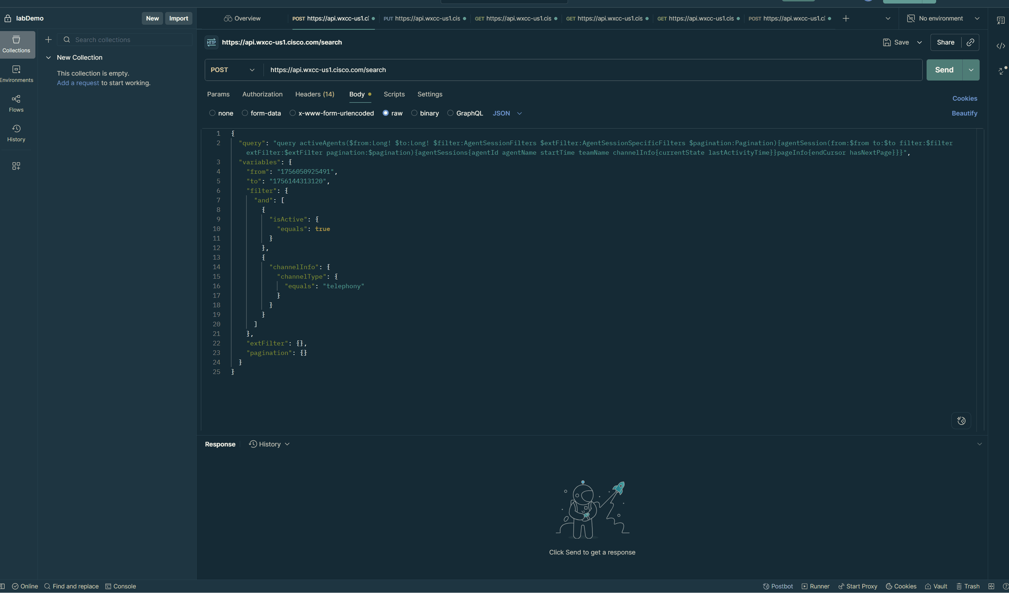
Task: Open Cookies from the status bar
Action: [x=901, y=586]
